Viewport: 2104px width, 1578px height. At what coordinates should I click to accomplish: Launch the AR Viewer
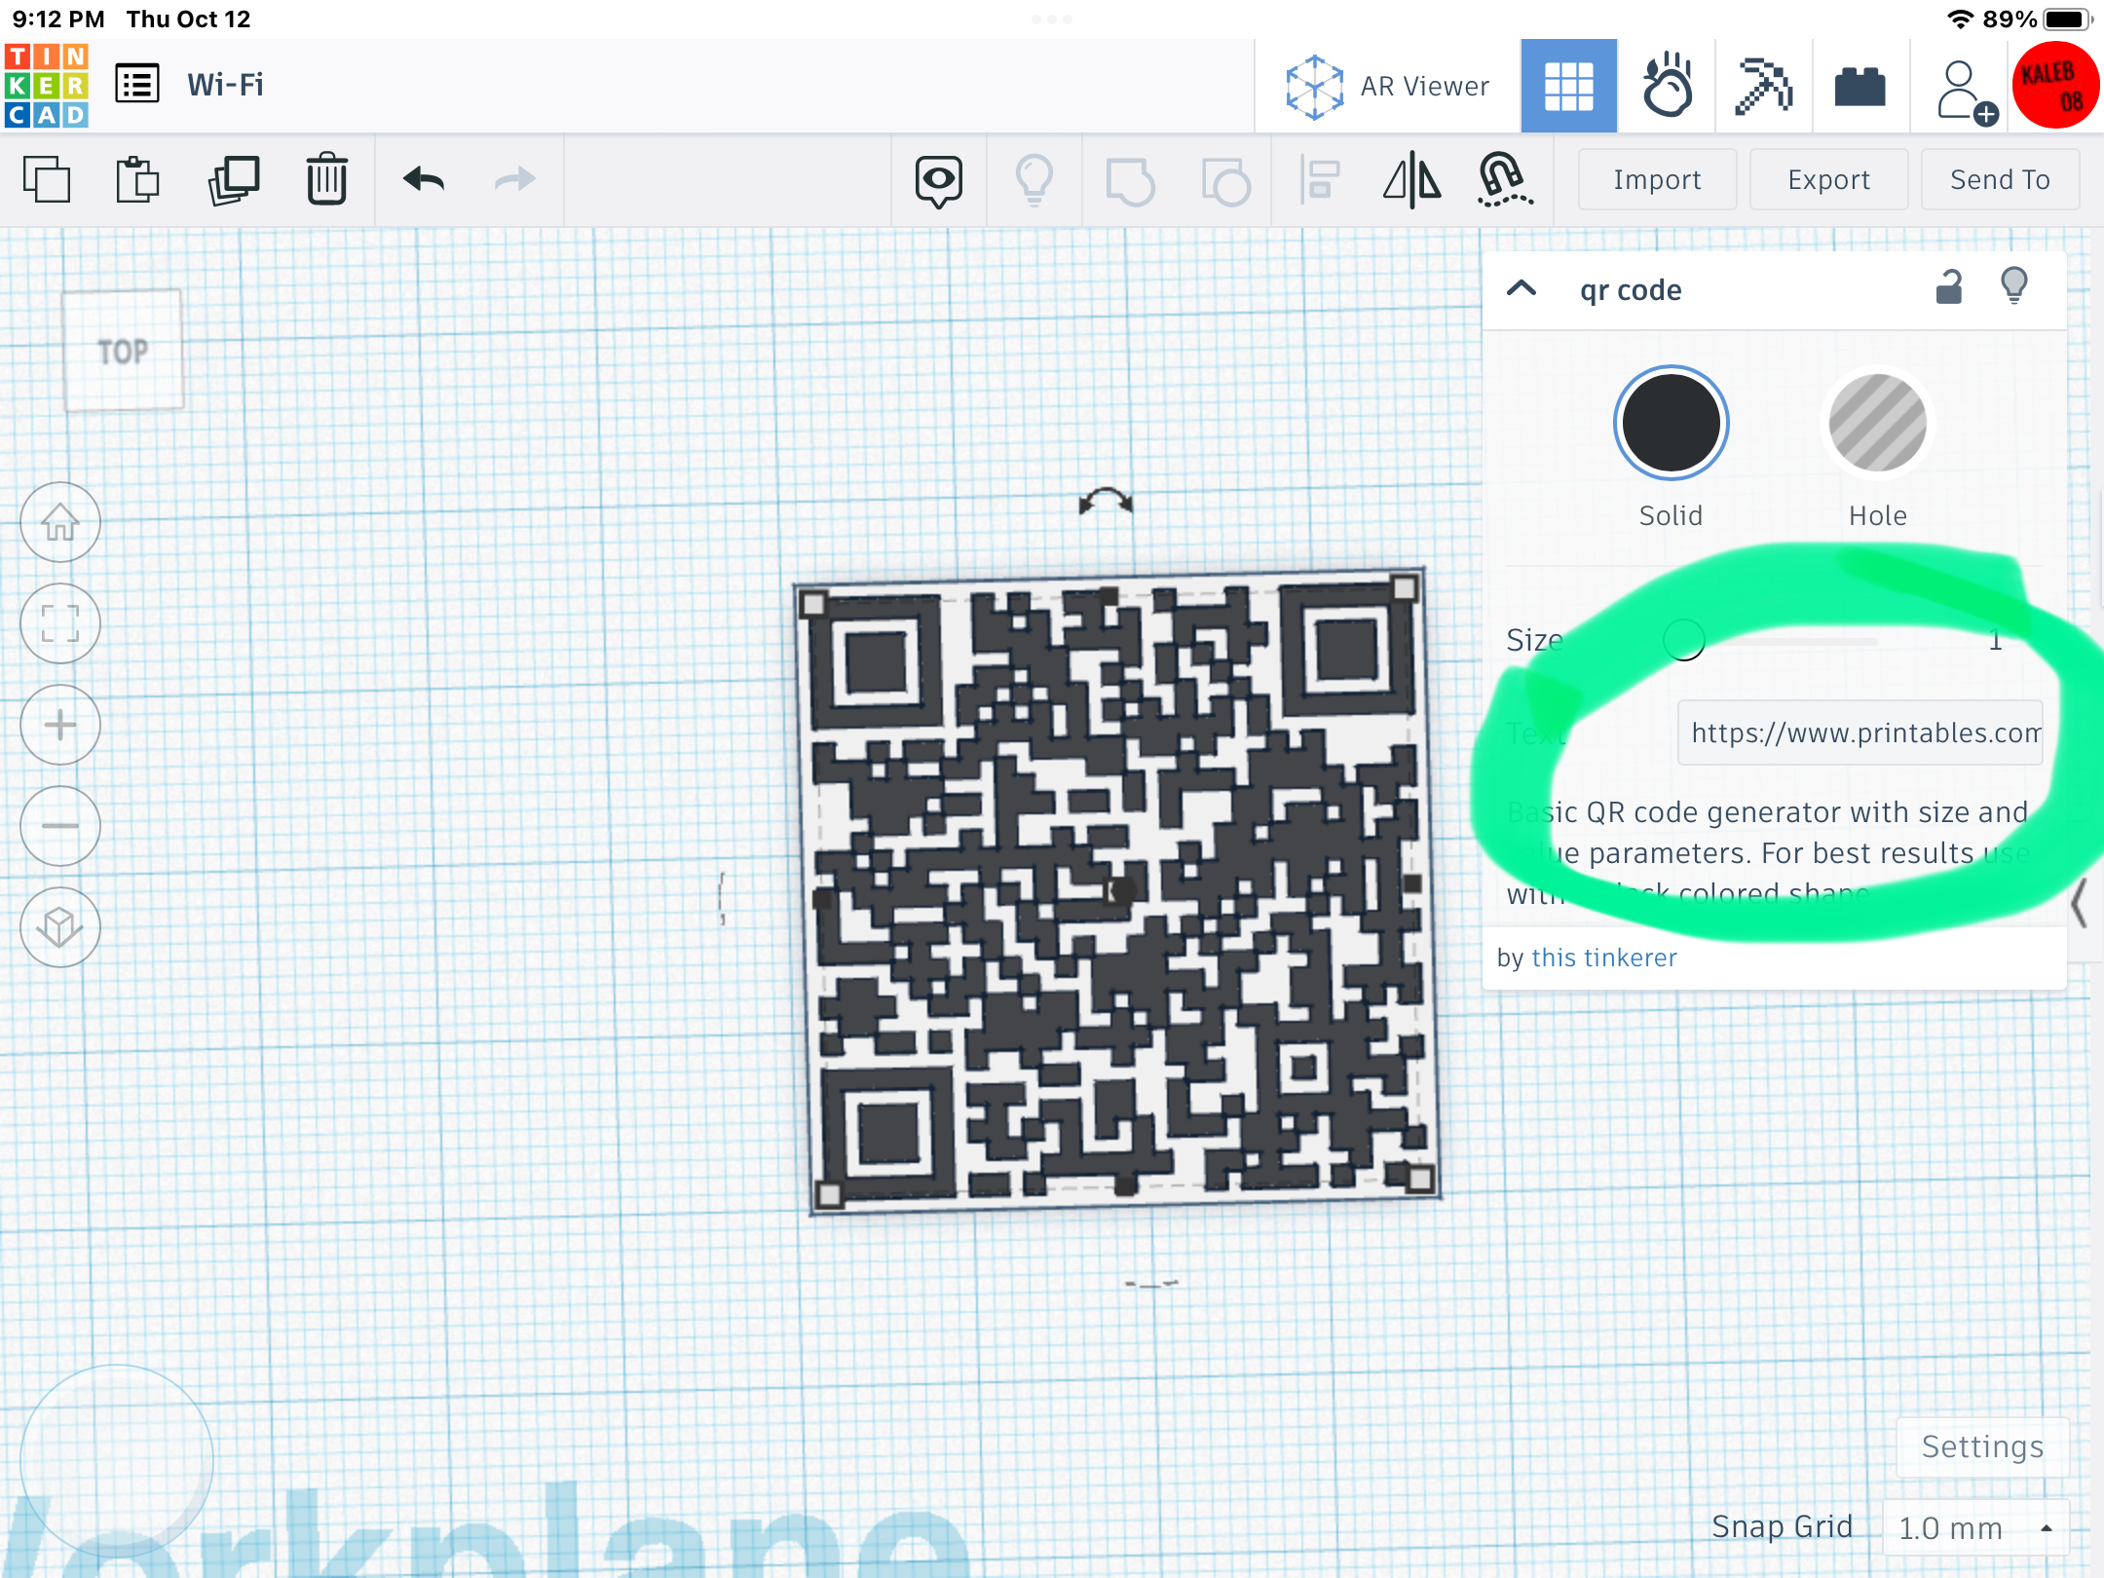[1387, 87]
